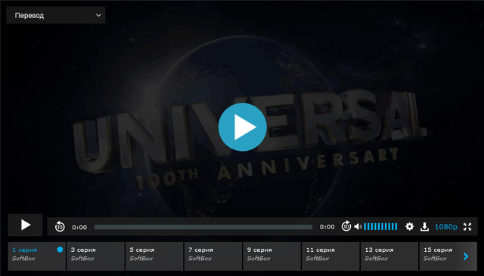This screenshot has height=276, width=484.
Task: Select 1 серия episode
Action: [x=37, y=256]
